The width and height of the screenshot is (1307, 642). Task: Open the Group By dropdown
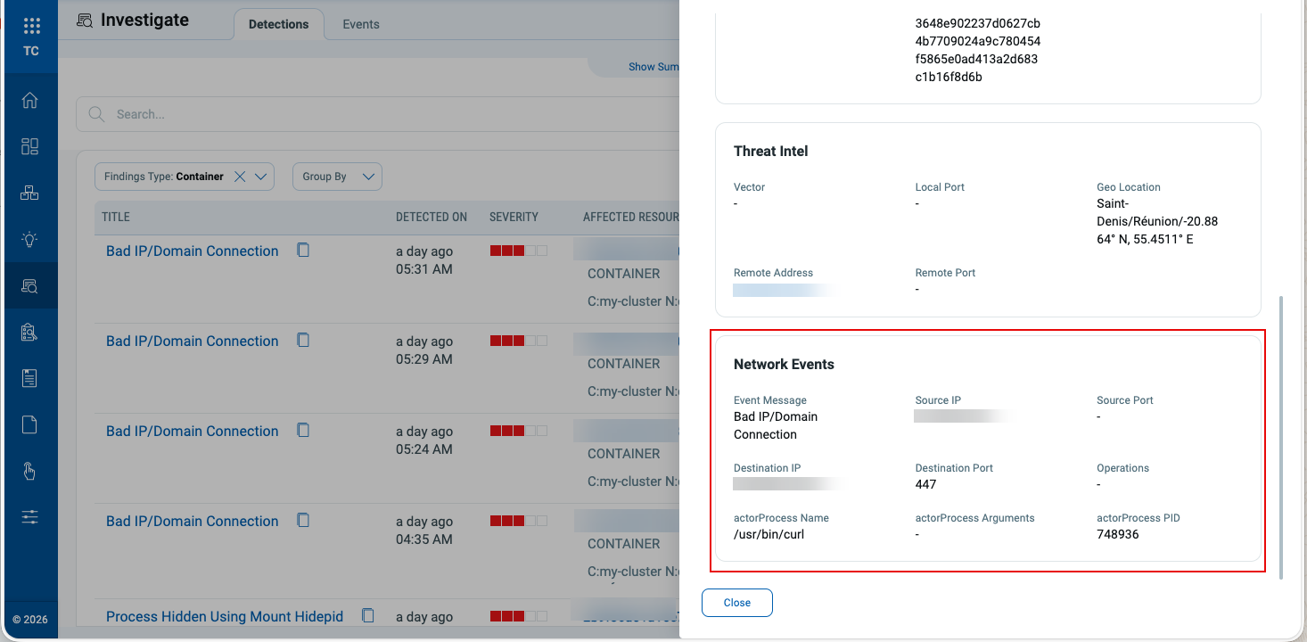point(337,177)
